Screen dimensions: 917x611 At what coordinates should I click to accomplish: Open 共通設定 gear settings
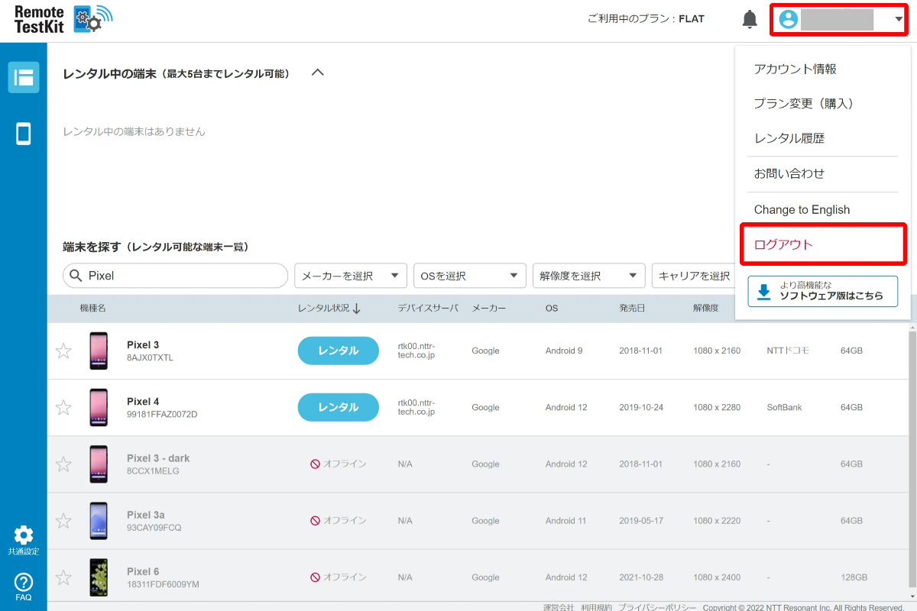click(x=24, y=540)
